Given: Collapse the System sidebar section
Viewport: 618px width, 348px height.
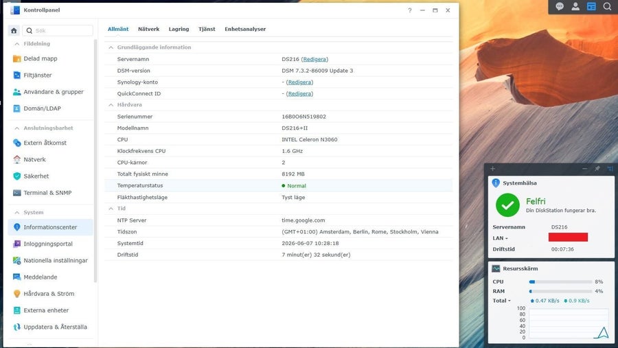Looking at the screenshot, I should [x=16, y=212].
